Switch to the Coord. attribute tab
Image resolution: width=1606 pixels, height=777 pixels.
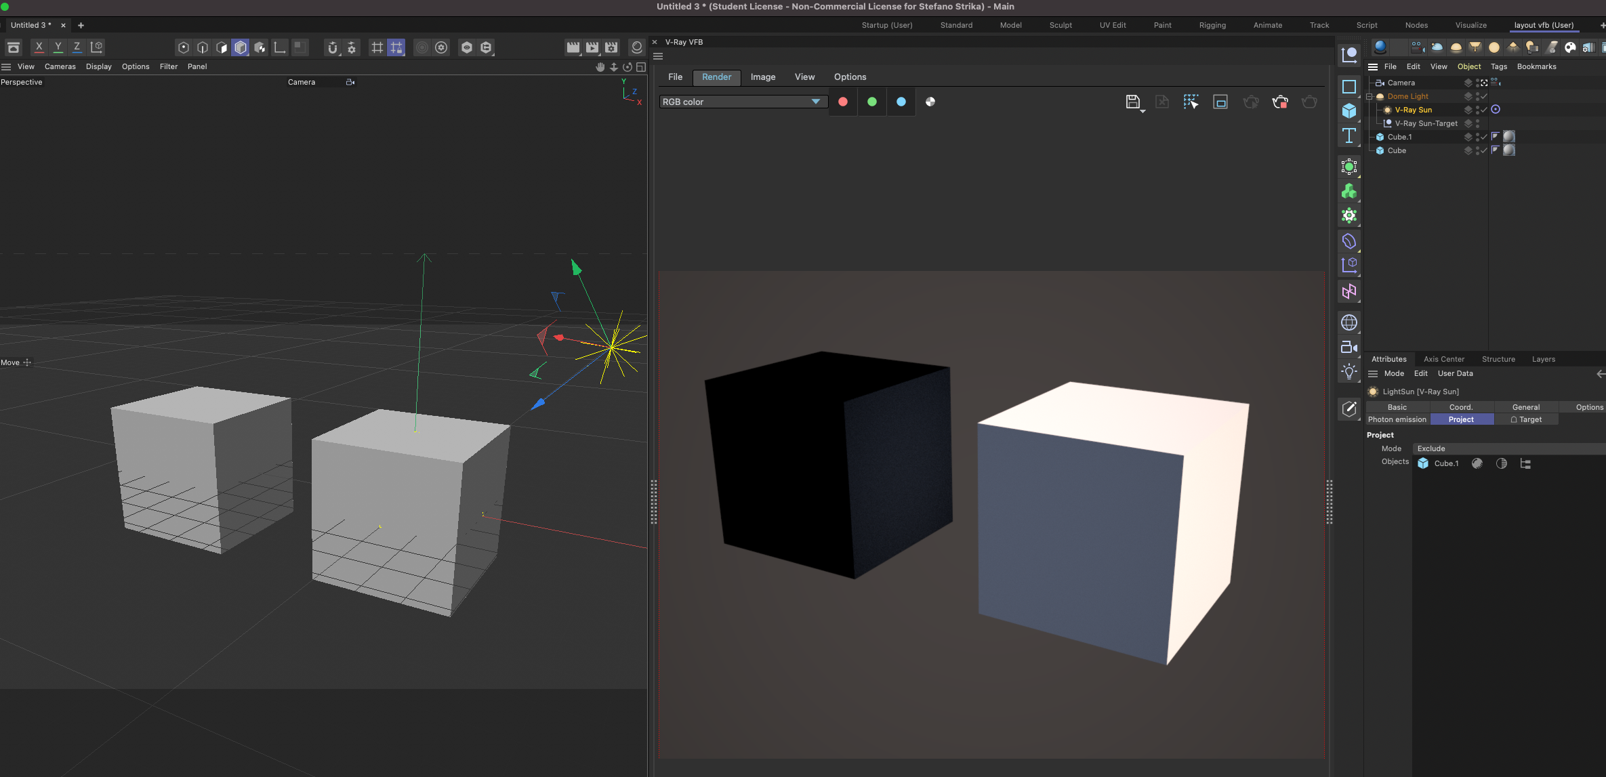1460,407
